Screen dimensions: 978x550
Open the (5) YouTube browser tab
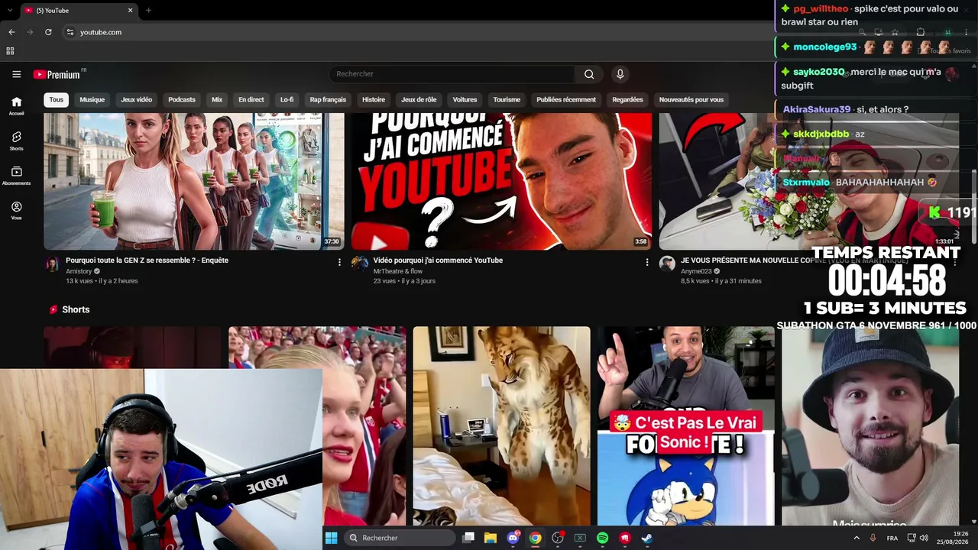(79, 10)
